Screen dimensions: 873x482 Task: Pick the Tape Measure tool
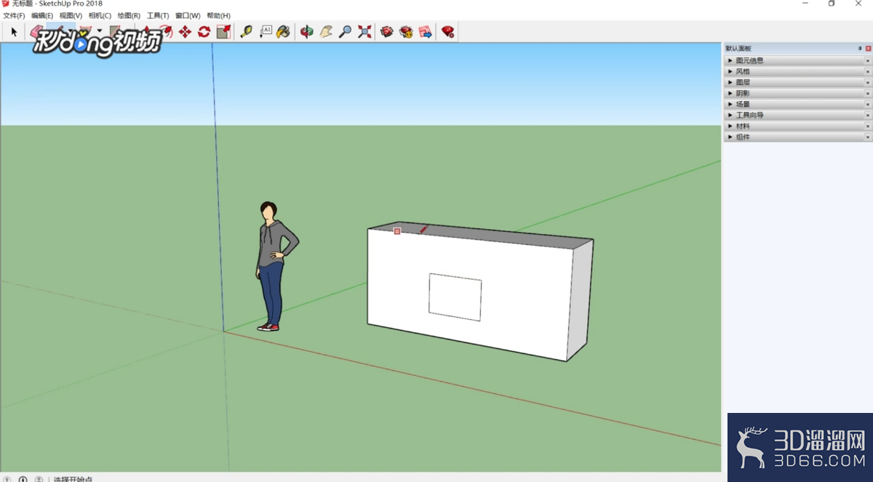247,31
